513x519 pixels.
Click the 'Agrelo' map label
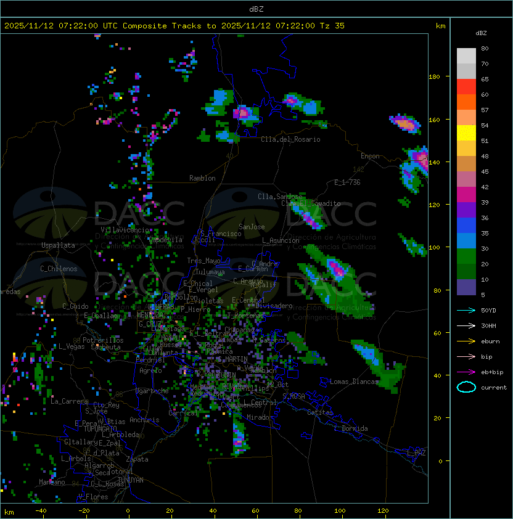pos(150,370)
